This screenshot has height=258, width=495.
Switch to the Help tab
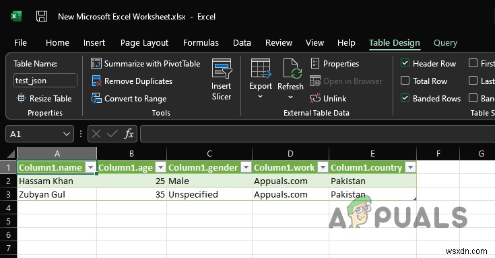(346, 42)
